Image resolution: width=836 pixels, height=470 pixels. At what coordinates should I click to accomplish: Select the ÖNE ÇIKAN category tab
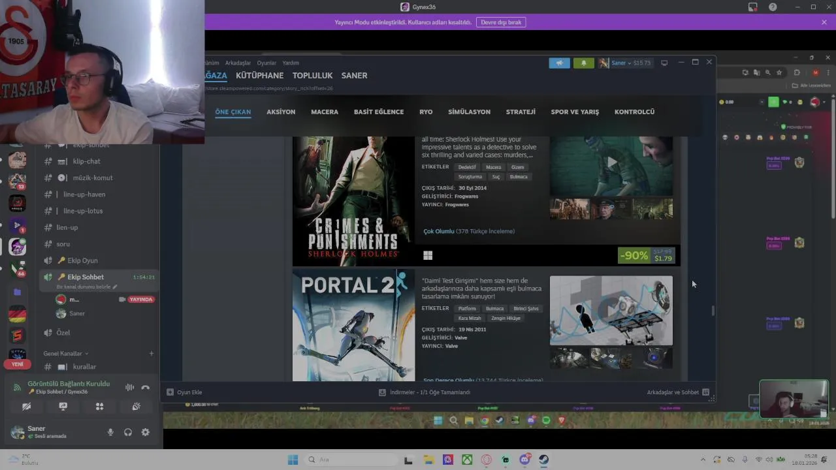coord(233,112)
